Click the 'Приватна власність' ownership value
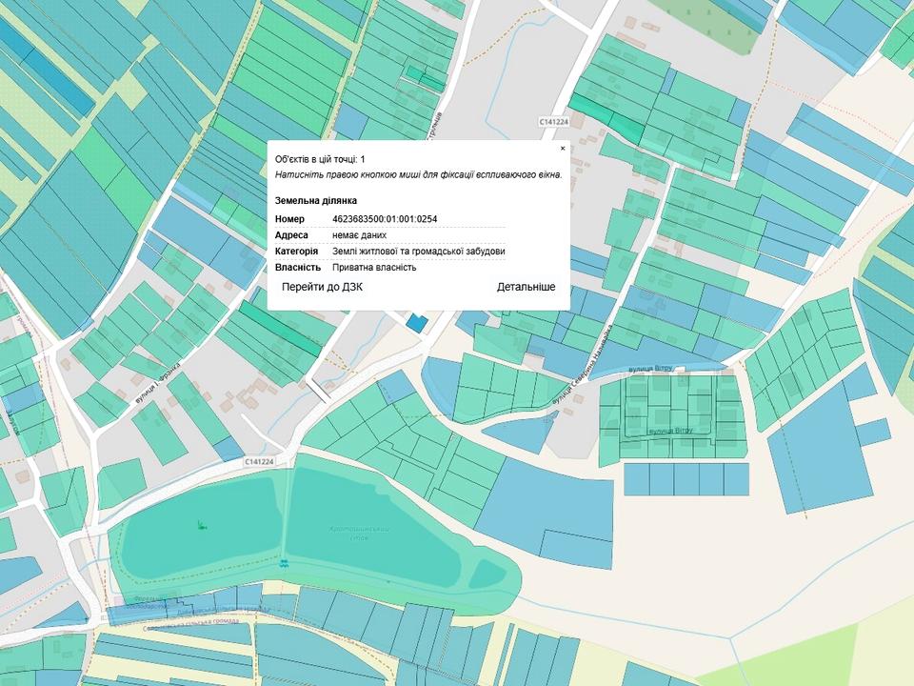This screenshot has width=914, height=686. click(x=374, y=268)
